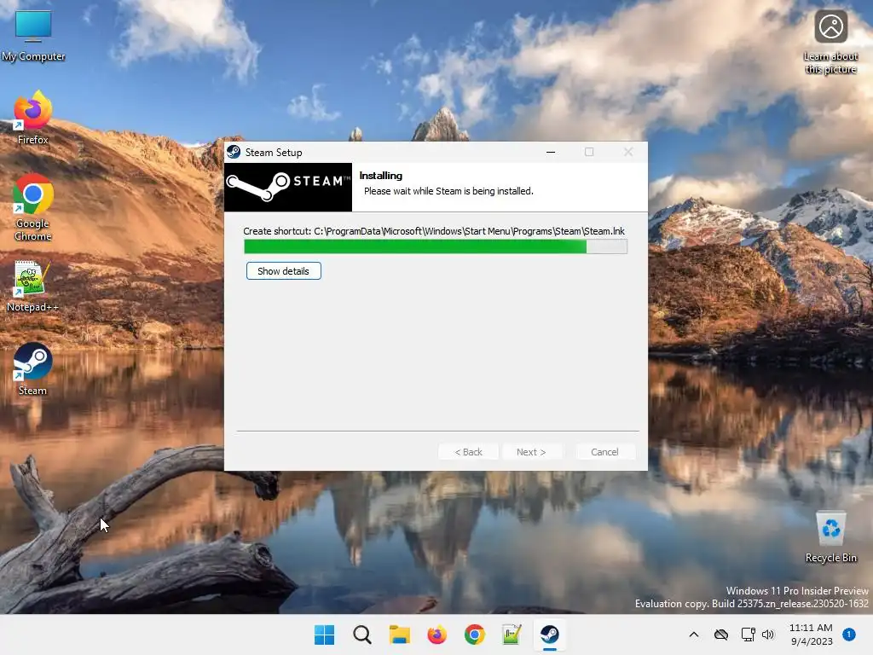Select the Firefox desktop shortcut

coord(33,118)
